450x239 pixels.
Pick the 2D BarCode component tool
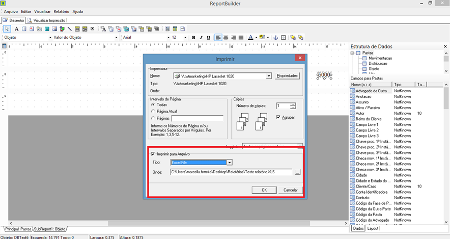(x=85, y=29)
